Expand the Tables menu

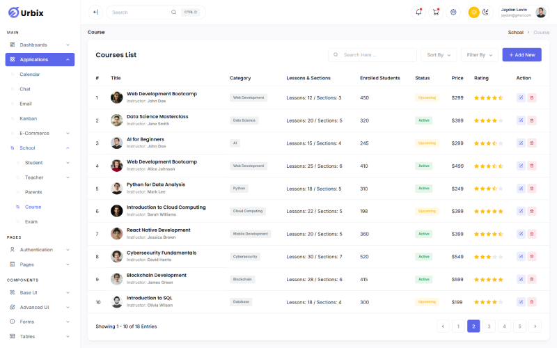tap(40, 336)
